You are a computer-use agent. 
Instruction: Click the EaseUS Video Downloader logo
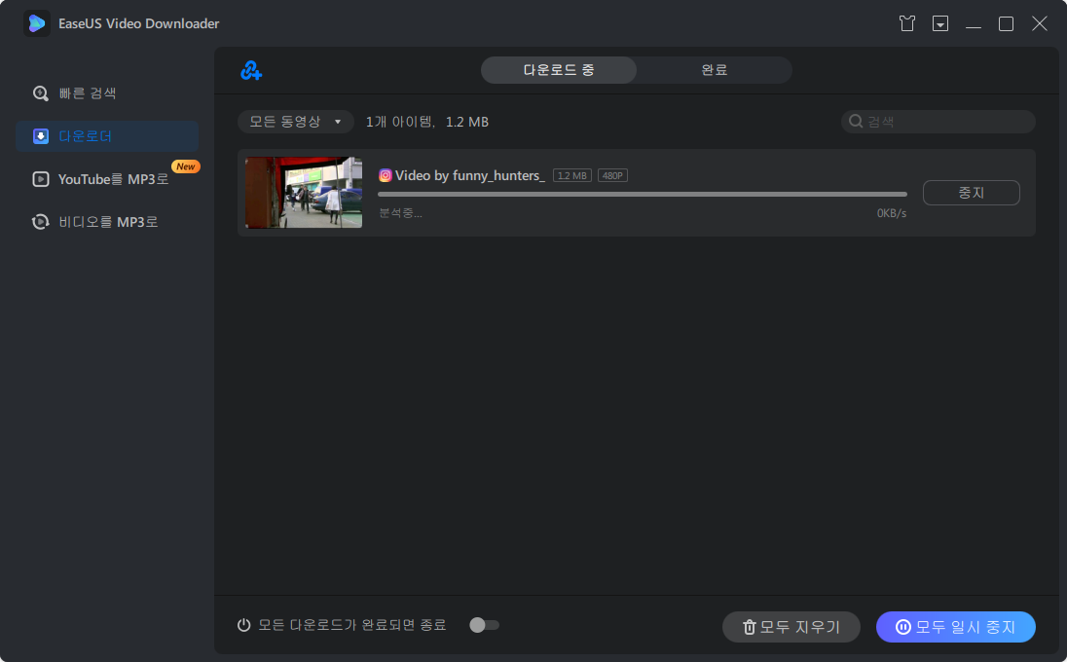(x=36, y=23)
